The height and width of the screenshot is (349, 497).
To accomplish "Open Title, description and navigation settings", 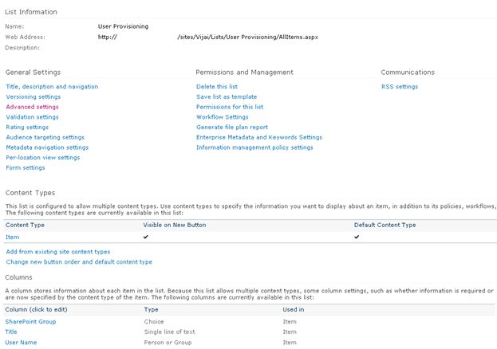I will pyautogui.click(x=52, y=87).
